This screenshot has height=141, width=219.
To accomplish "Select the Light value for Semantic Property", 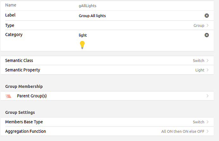I will pyautogui.click(x=200, y=70).
